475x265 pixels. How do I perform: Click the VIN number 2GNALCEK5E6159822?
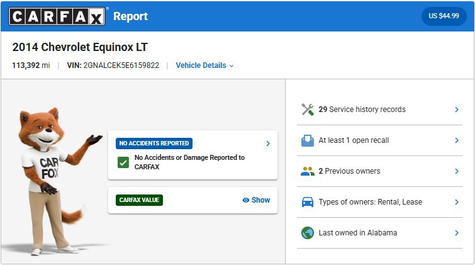tap(121, 65)
